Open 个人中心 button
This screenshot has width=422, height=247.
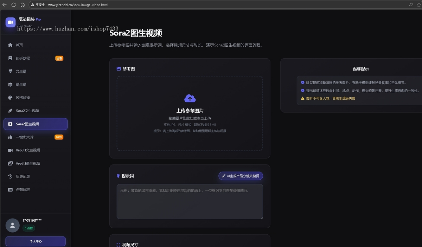(36, 241)
